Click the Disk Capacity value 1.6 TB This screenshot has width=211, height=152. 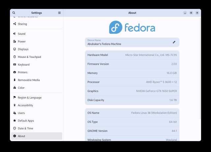coord(173,100)
